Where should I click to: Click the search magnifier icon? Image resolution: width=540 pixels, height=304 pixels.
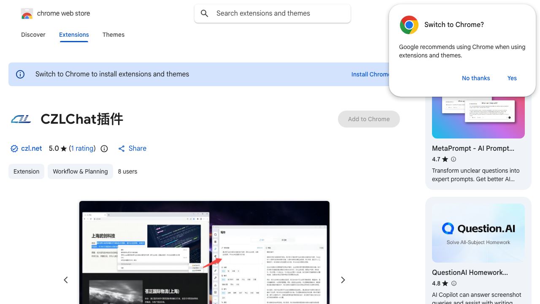coord(205,14)
